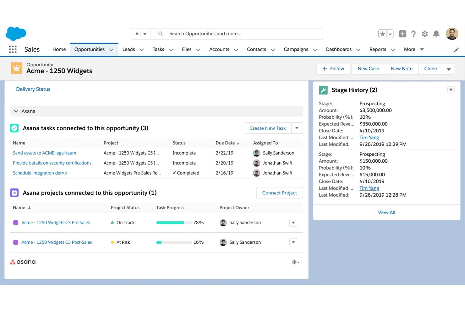This screenshot has height=310, width=465.
Task: Click owner avatar for Pre-Sales project
Action: [223, 223]
